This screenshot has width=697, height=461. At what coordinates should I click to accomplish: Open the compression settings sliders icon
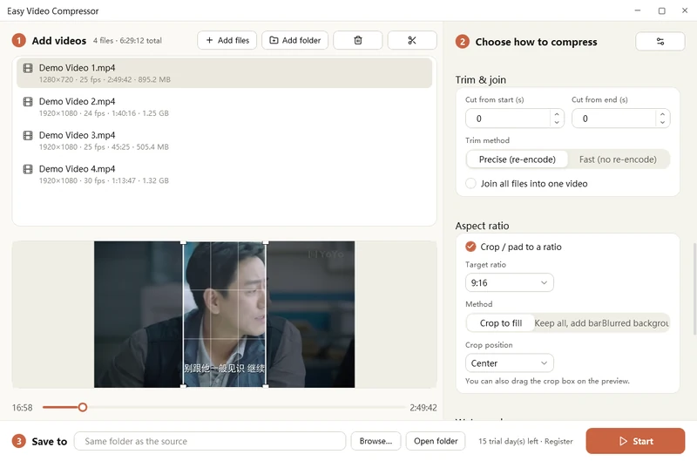coord(660,41)
